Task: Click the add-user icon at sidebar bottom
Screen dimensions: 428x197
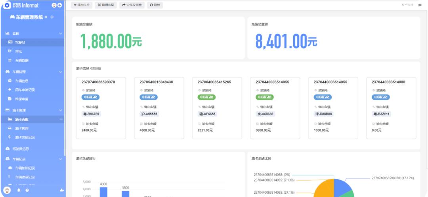Action: [x=61, y=190]
